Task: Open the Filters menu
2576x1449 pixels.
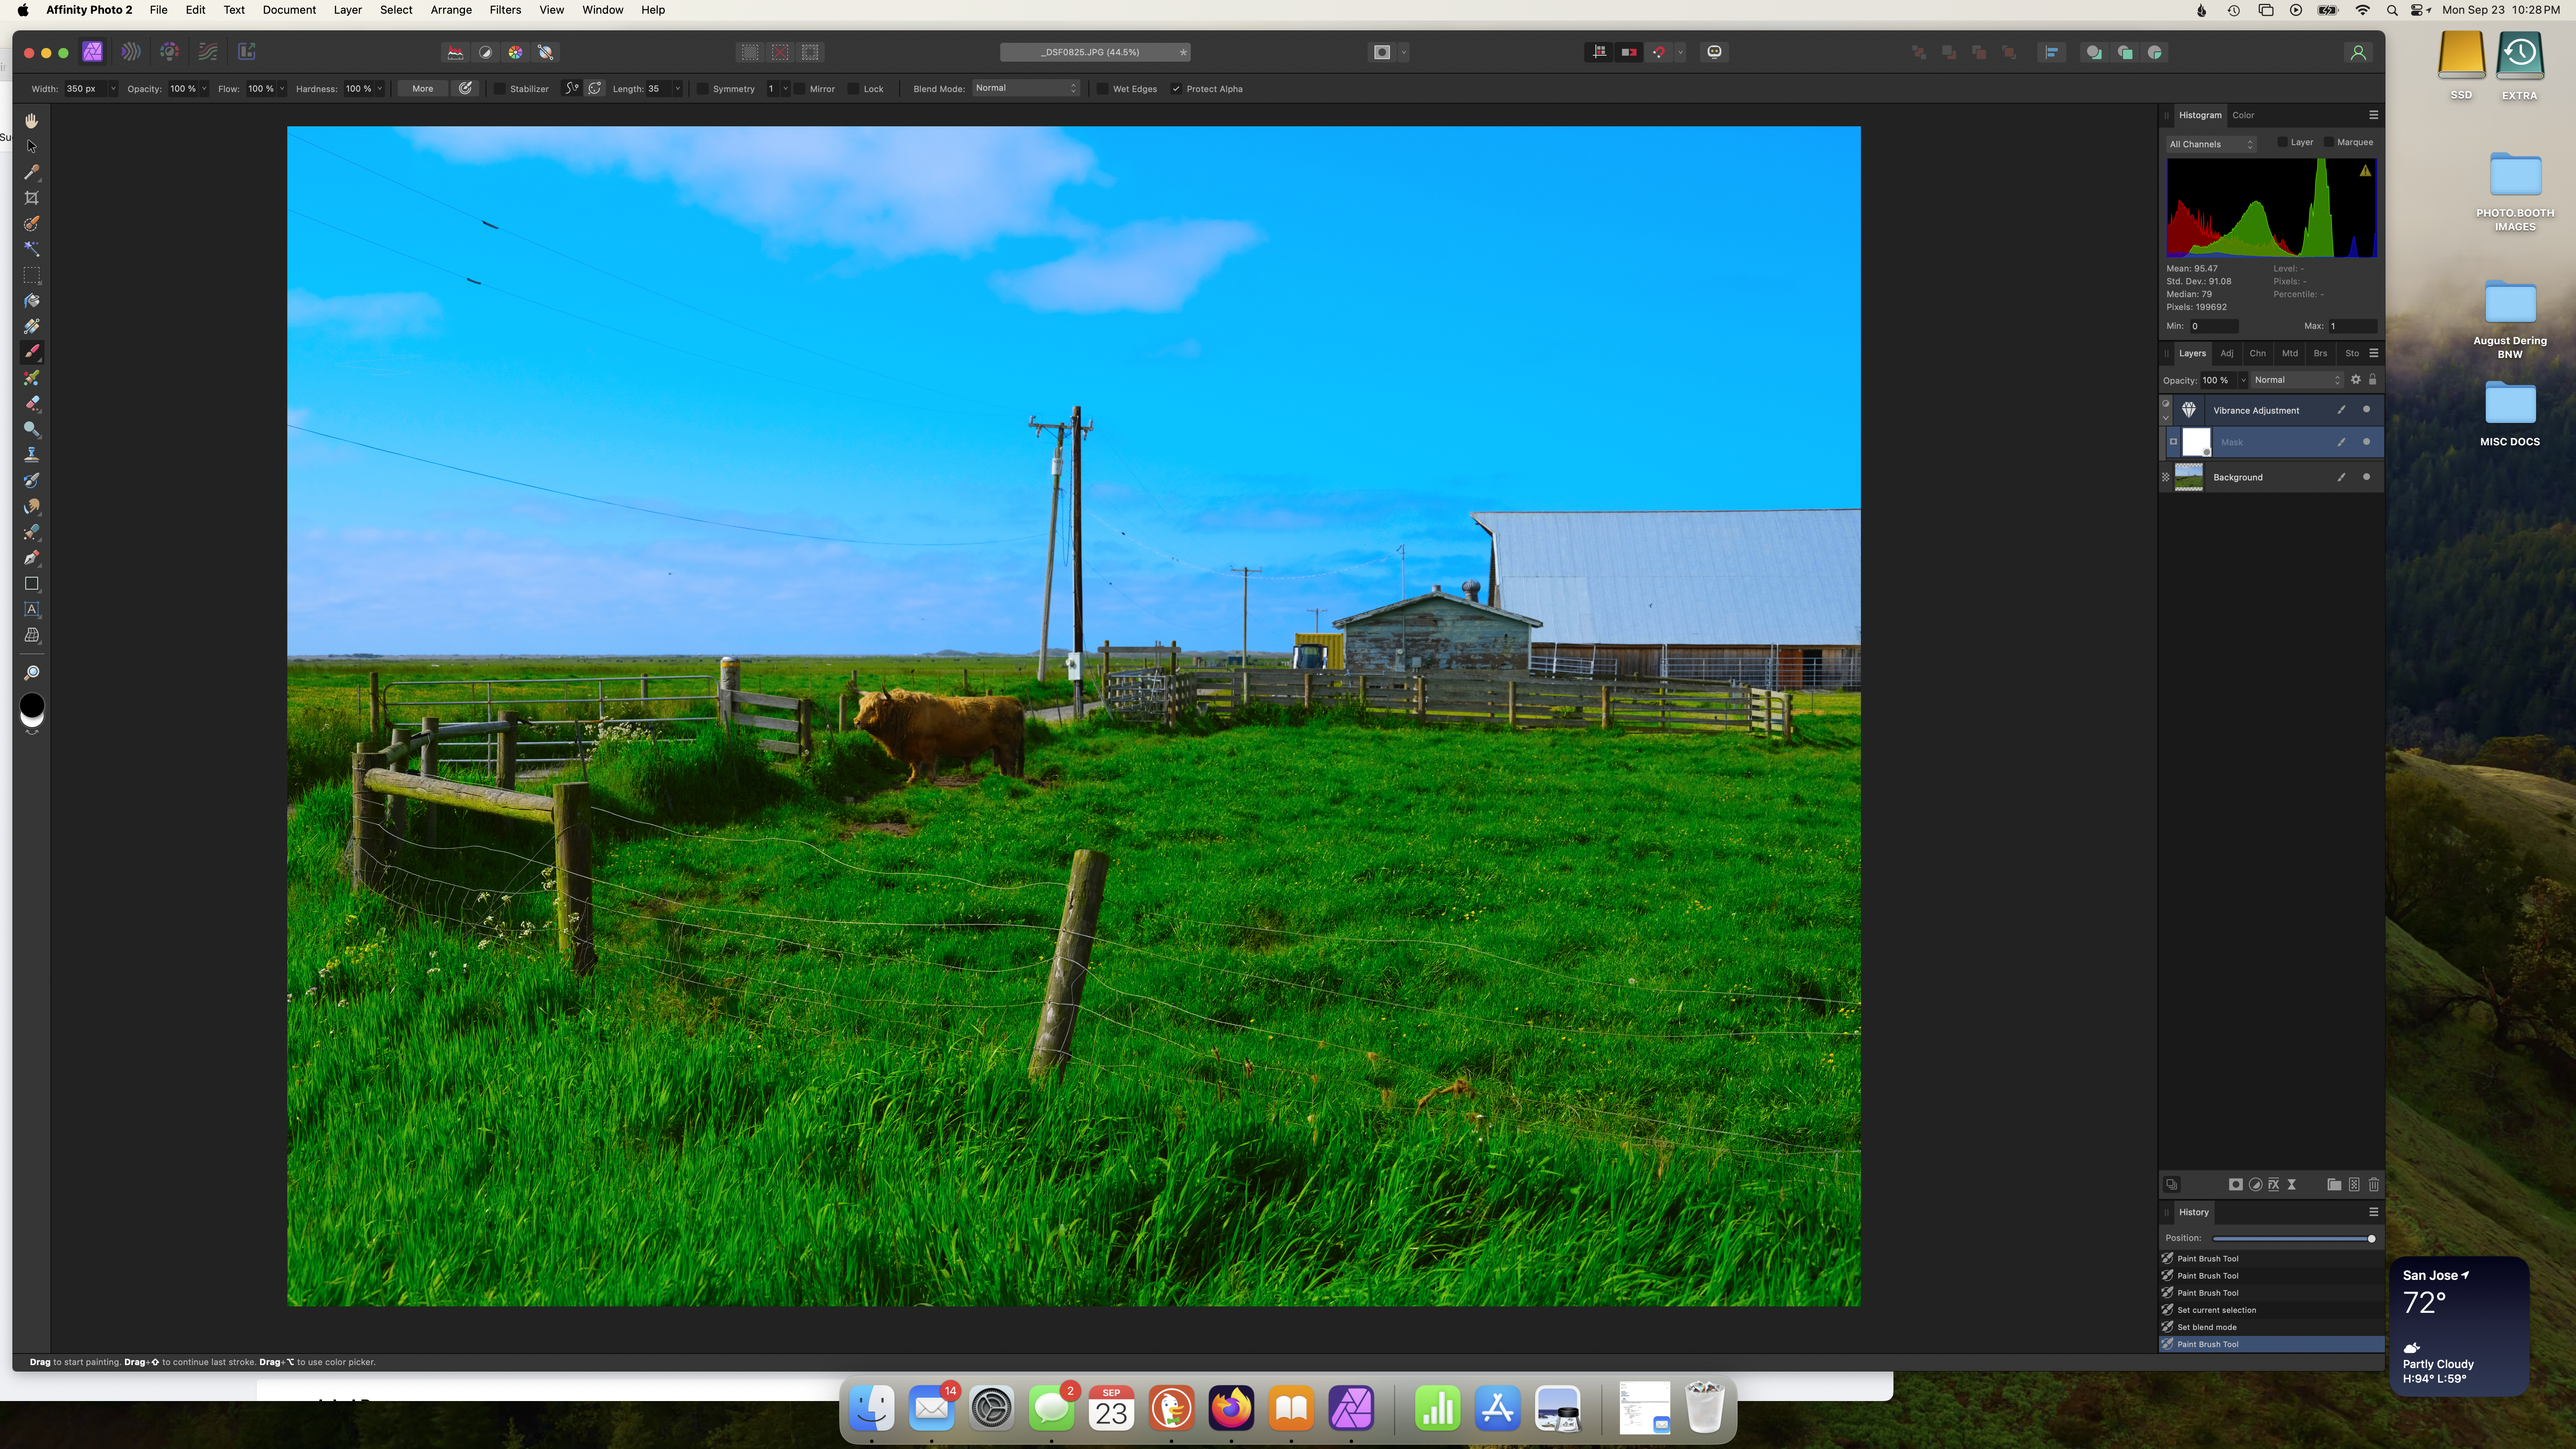Action: 505,10
